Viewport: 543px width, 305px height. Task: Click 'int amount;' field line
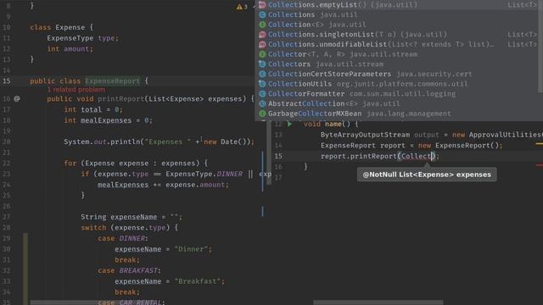(x=70, y=49)
